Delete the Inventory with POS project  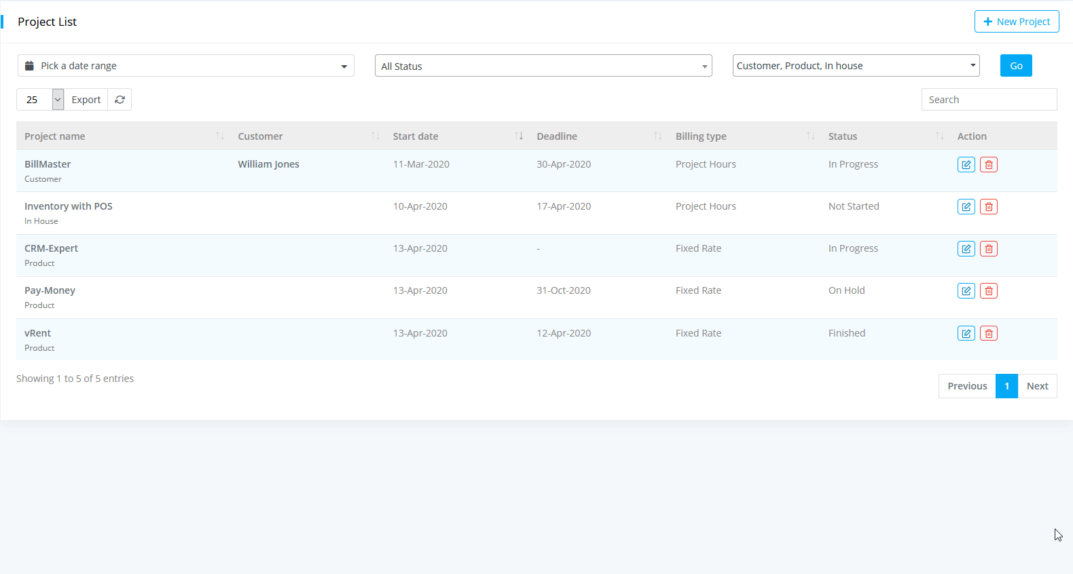[x=989, y=207]
